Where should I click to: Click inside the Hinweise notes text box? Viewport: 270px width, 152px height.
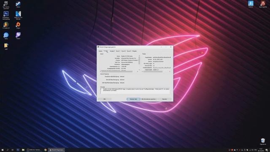click(135, 91)
